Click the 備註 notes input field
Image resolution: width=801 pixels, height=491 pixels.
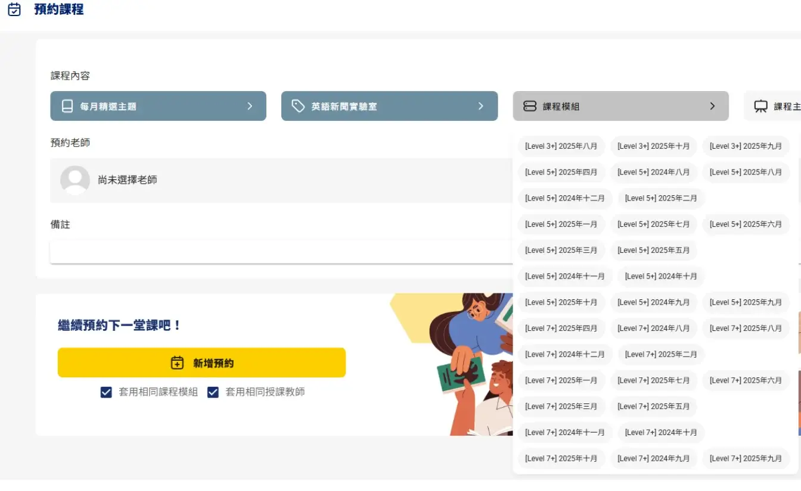coord(280,252)
